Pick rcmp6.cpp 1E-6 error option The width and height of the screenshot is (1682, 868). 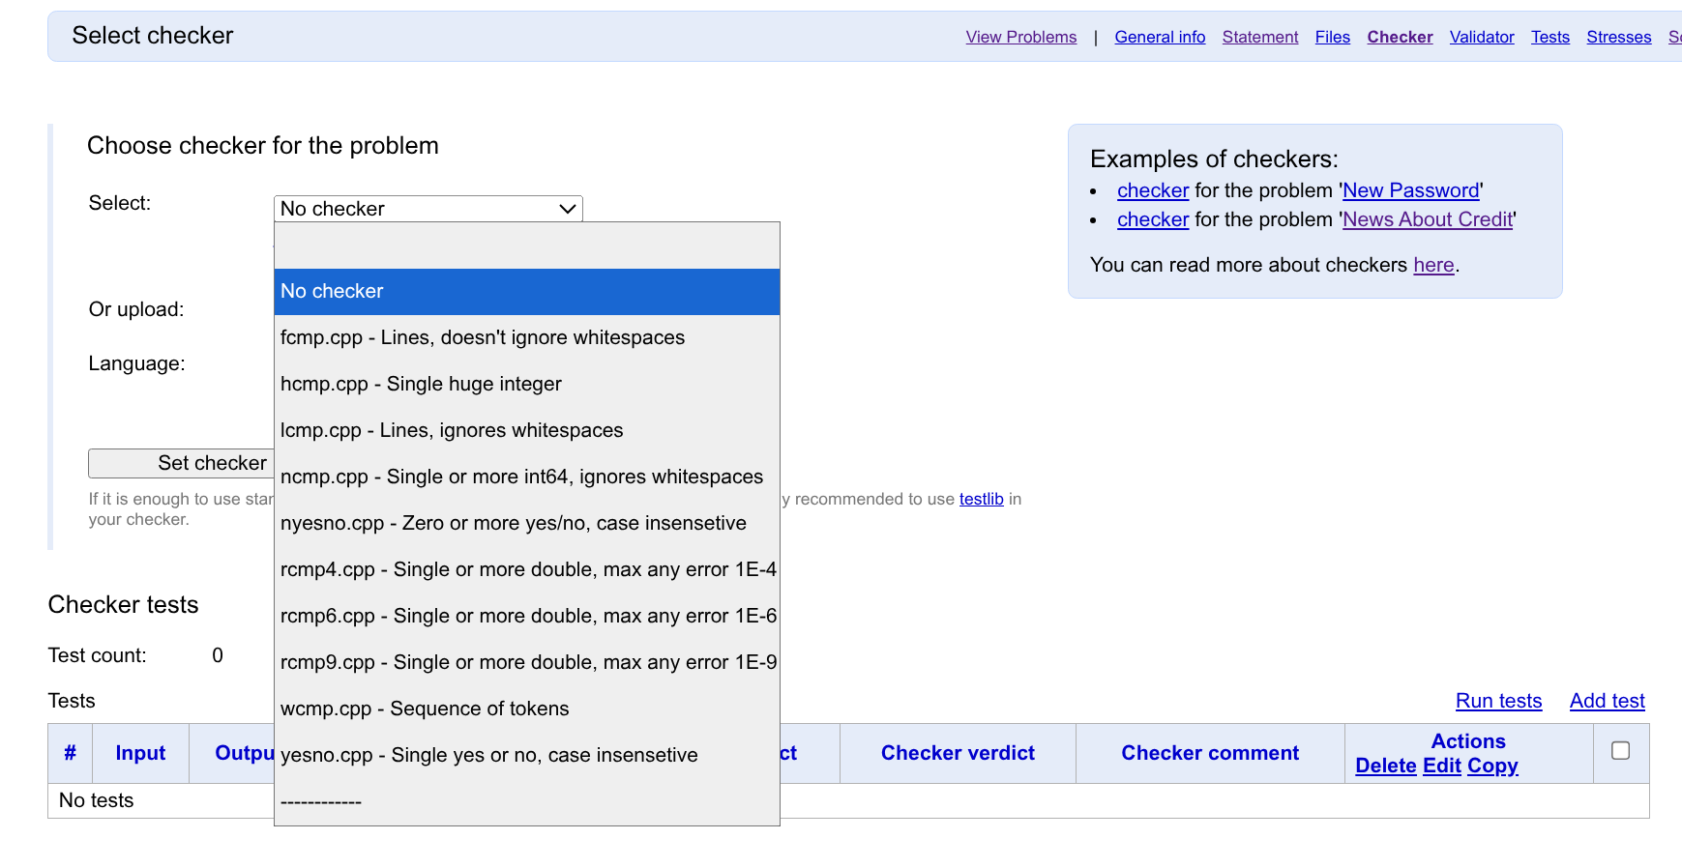coord(527,616)
